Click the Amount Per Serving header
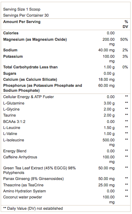This screenshot has height=214, width=132. coord(22,22)
